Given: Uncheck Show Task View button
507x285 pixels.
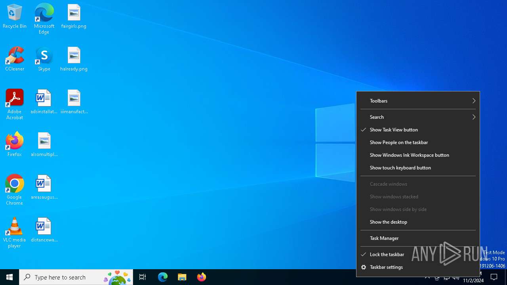Looking at the screenshot, I should point(418,130).
